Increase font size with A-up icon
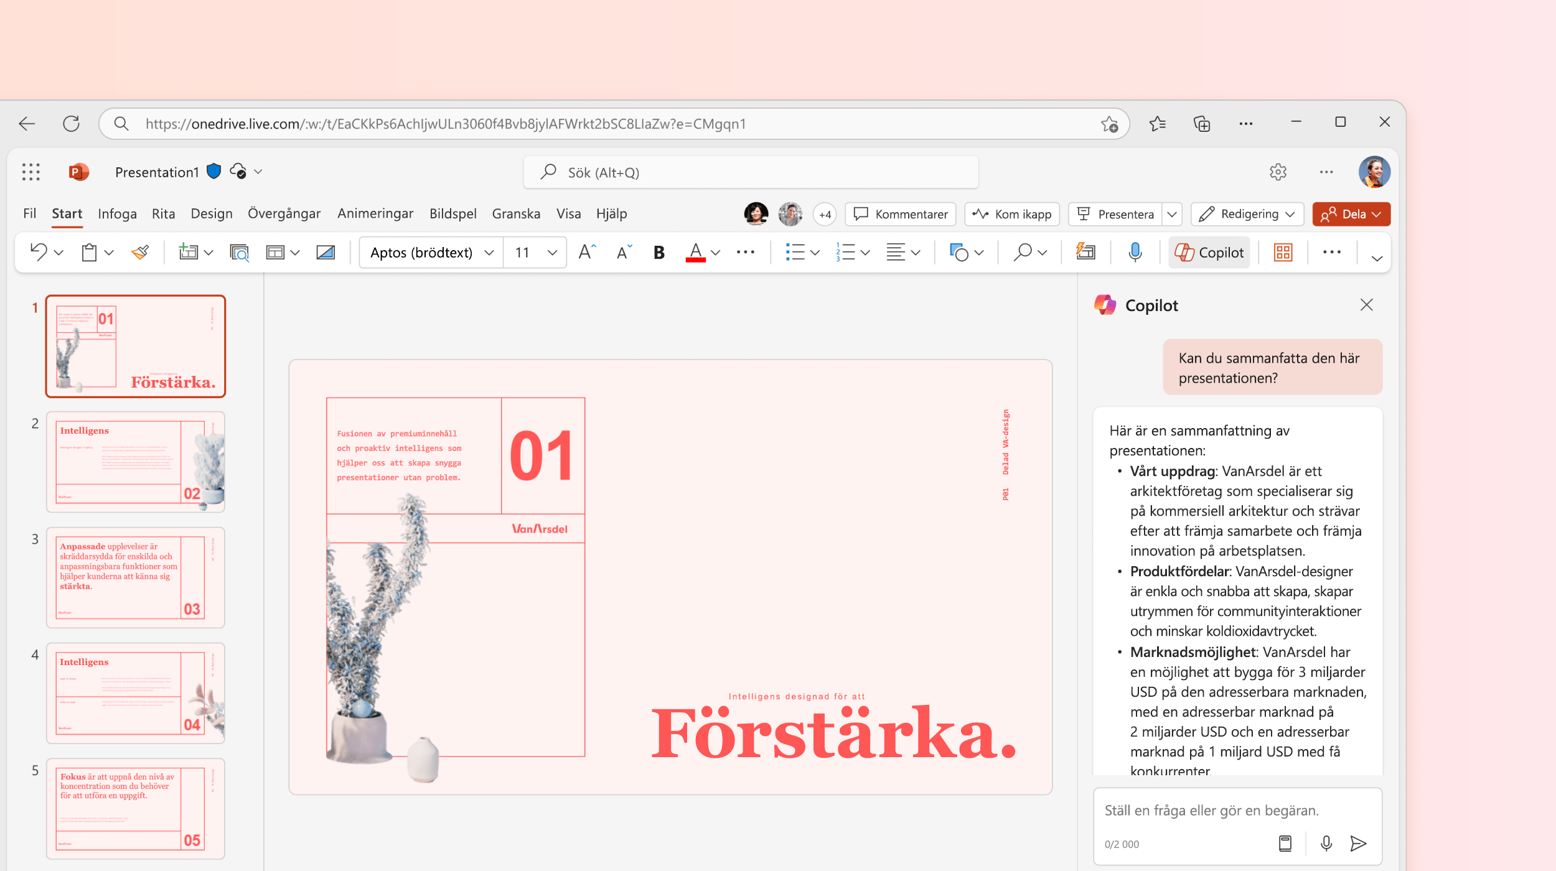 (x=587, y=252)
